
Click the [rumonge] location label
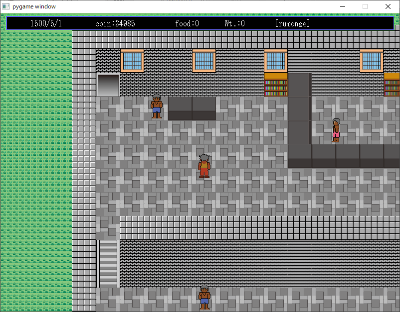(293, 24)
